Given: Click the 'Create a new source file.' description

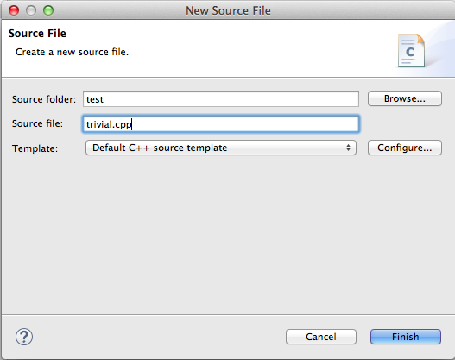Looking at the screenshot, I should 72,52.
